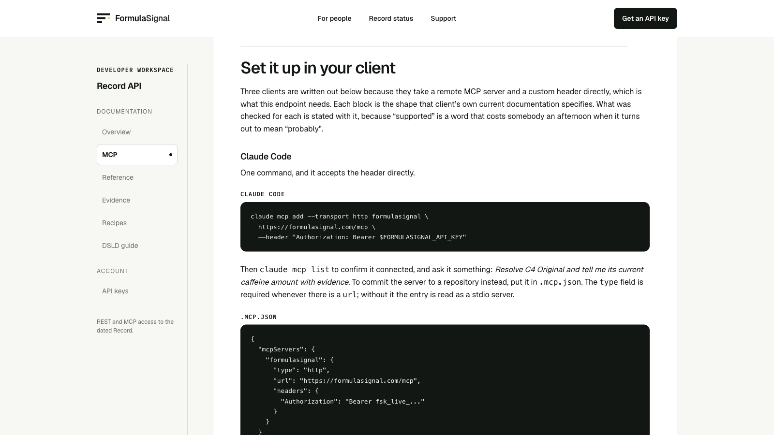Click 'One command, and it accepts the header directly.'

pos(327,173)
